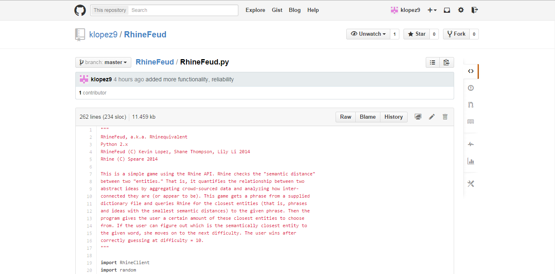Click the 'import RhineClient' code line

(x=125, y=263)
